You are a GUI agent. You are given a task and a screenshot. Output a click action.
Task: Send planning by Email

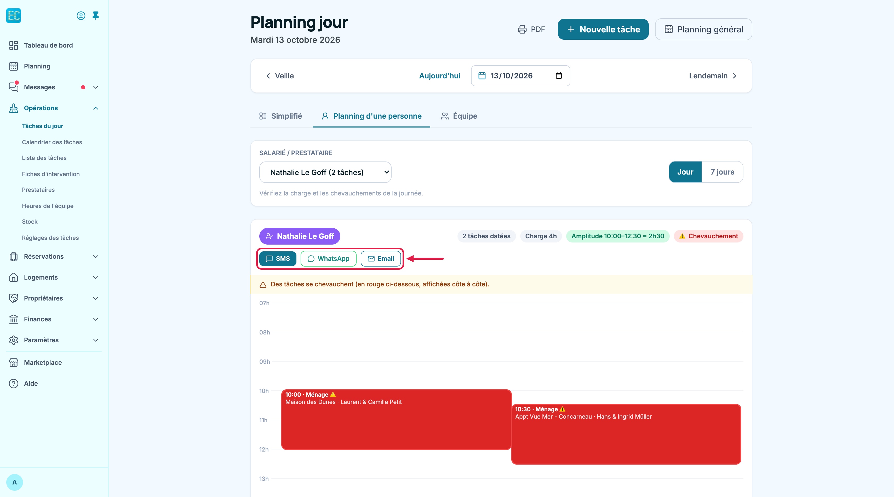(x=381, y=258)
